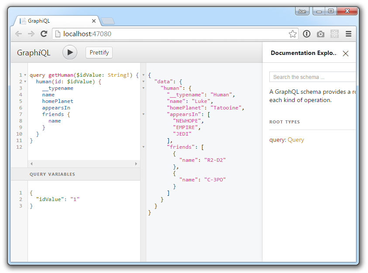The image size is (368, 273).
Task: Close the Documentation Explorer panel
Action: point(345,54)
